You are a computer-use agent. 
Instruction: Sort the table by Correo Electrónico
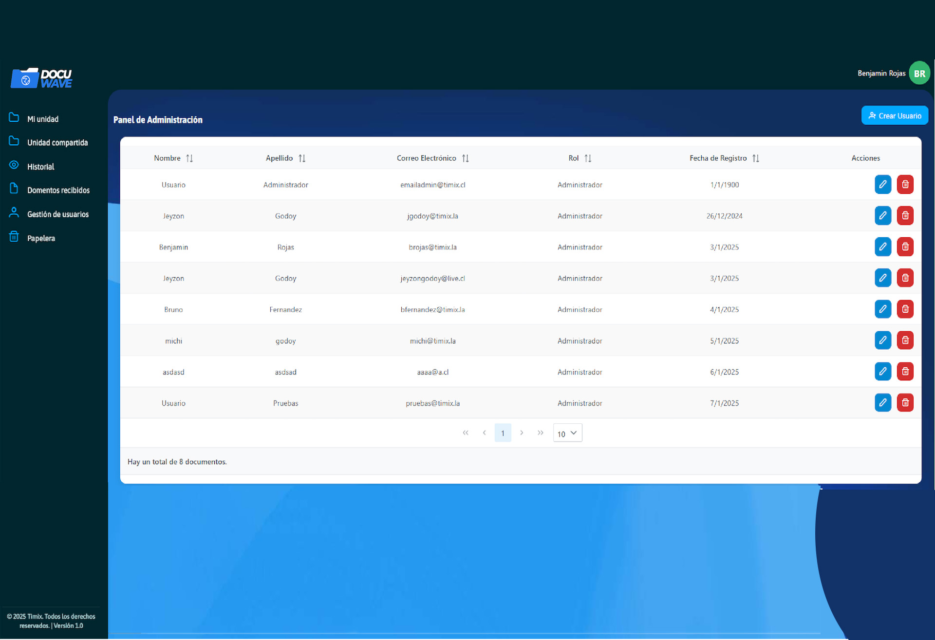pyautogui.click(x=466, y=158)
